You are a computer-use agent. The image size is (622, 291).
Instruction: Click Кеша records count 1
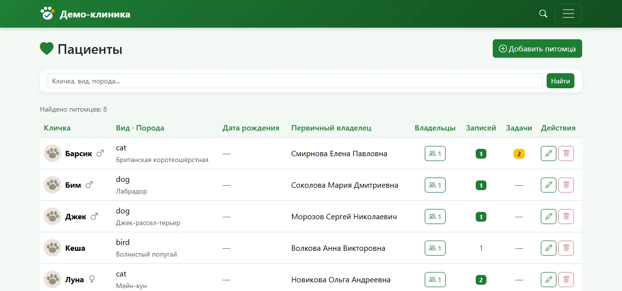[481, 248]
